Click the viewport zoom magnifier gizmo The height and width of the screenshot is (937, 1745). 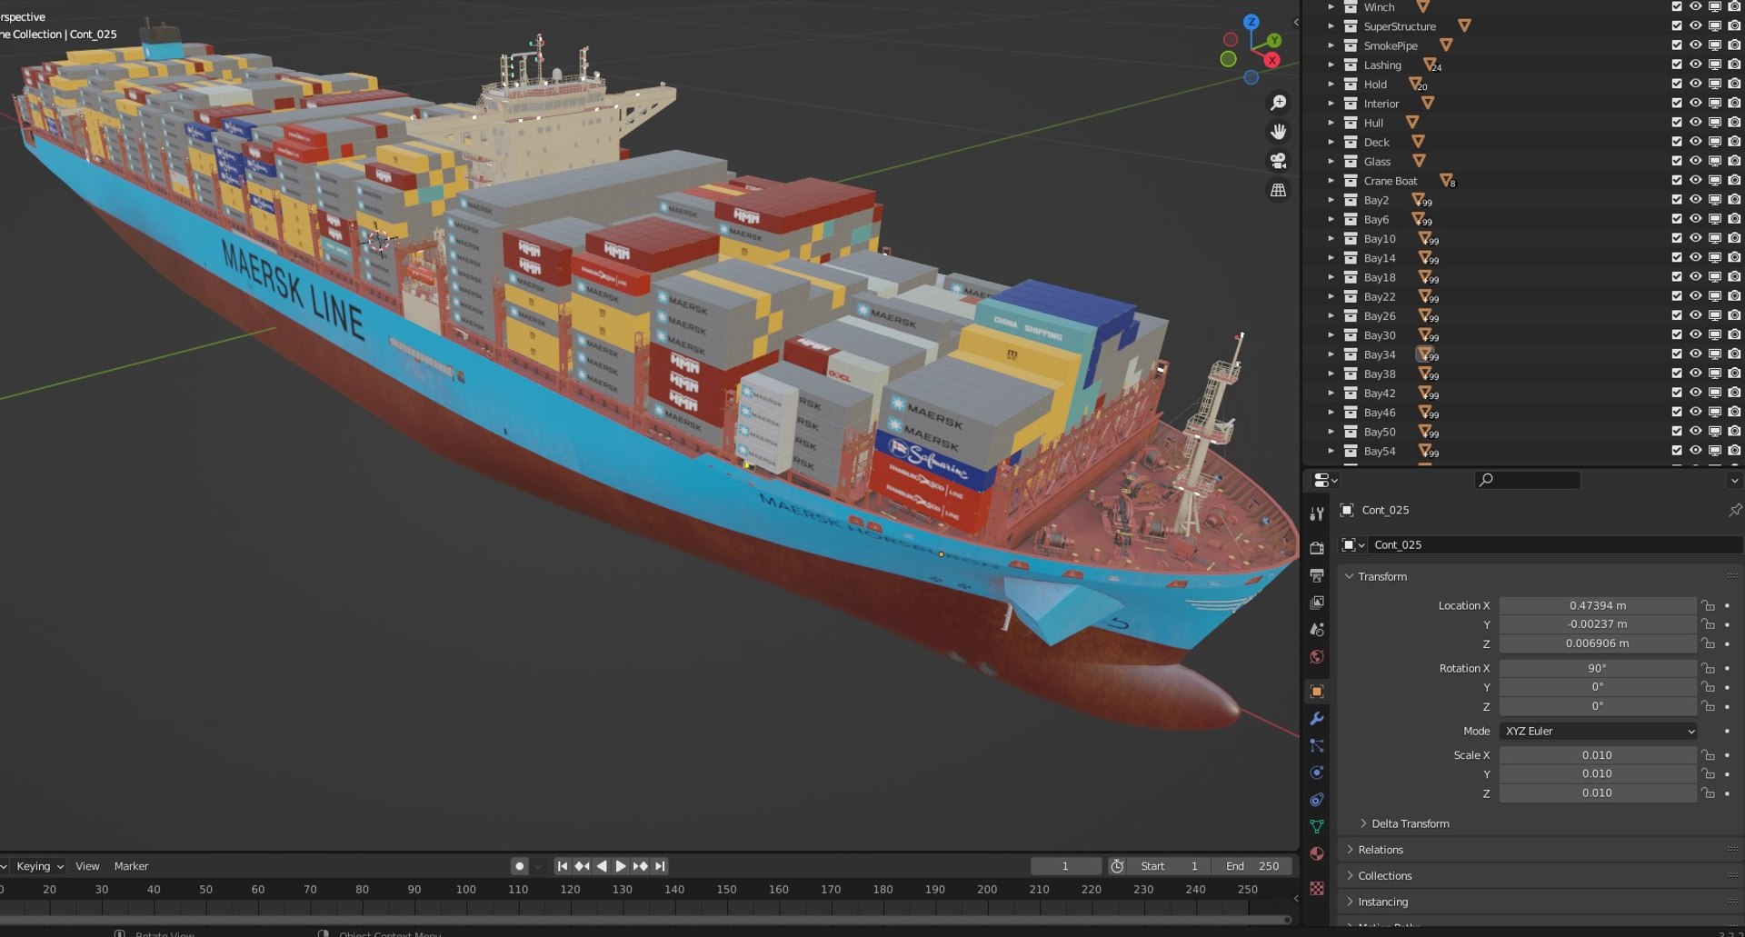click(x=1279, y=103)
